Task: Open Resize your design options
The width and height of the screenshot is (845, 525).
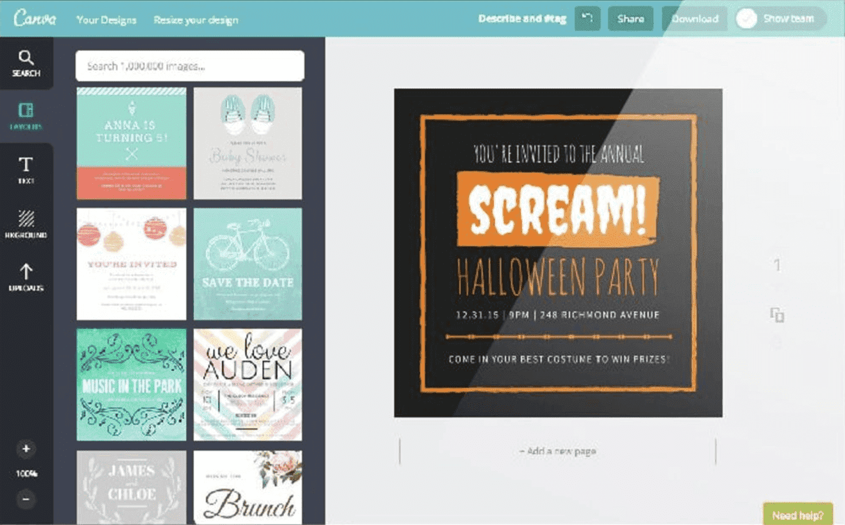Action: (x=196, y=20)
